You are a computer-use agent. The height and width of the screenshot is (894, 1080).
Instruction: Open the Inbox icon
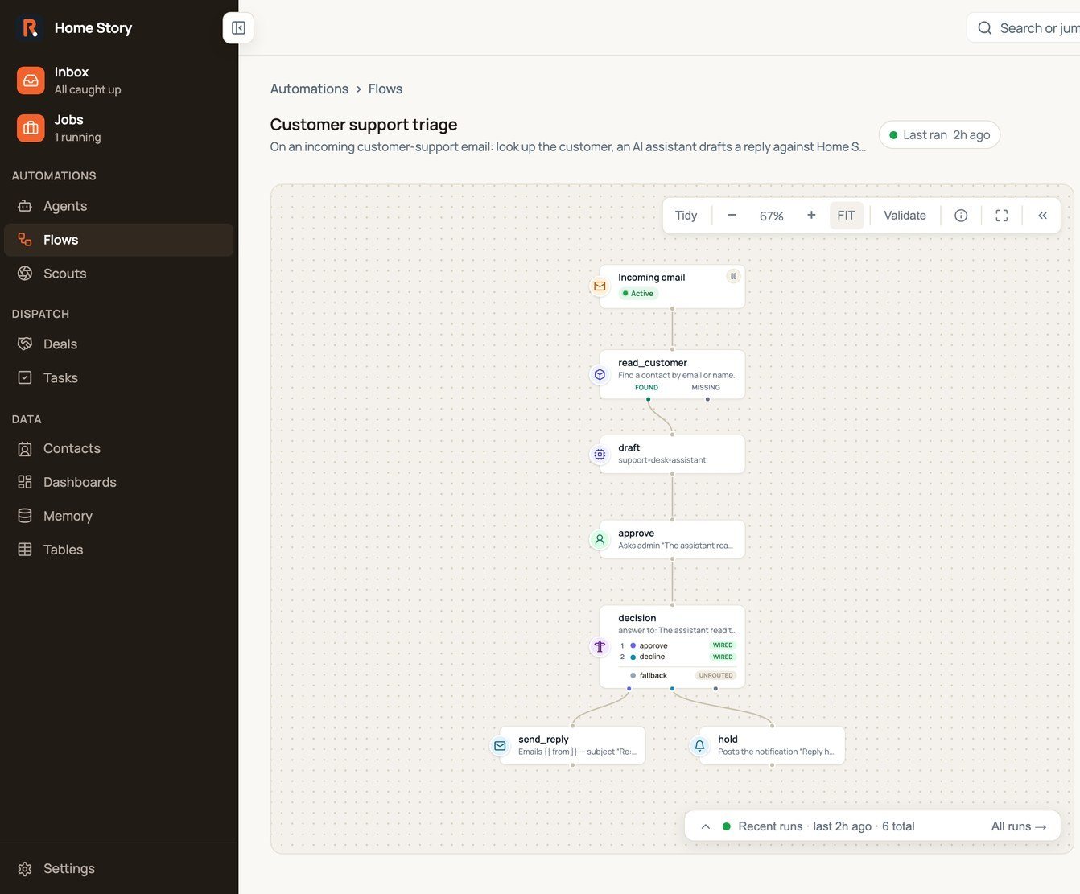(x=31, y=80)
